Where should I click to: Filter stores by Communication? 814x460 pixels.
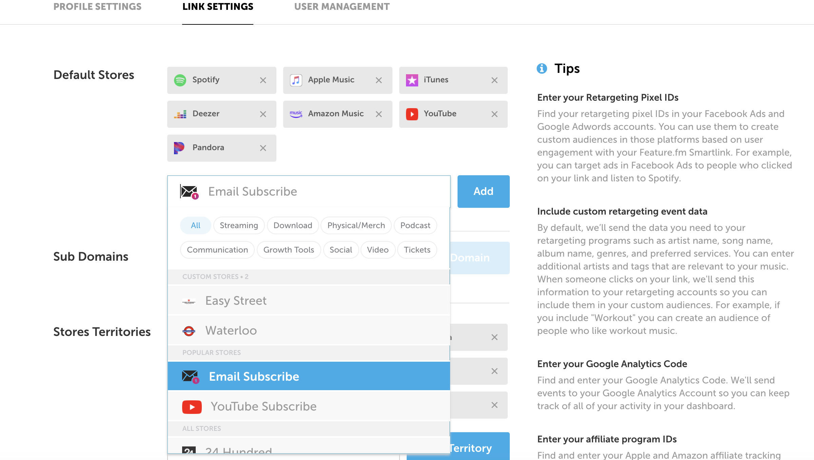coord(217,250)
